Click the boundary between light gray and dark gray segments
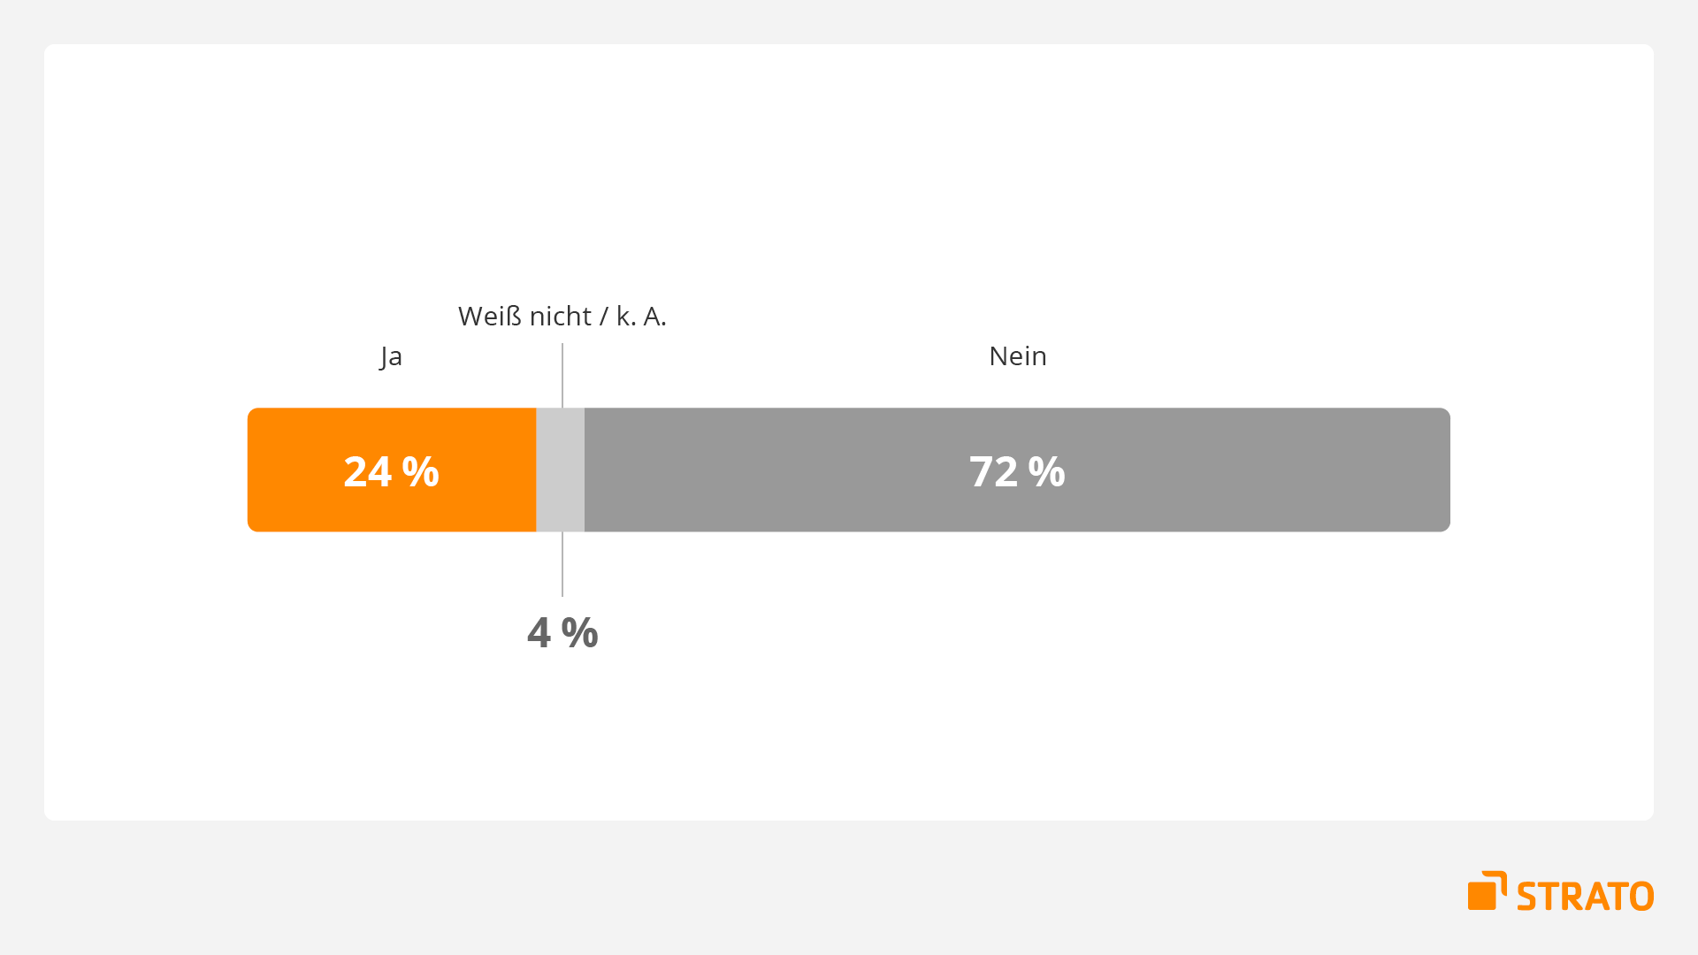This screenshot has width=1698, height=955. [585, 470]
